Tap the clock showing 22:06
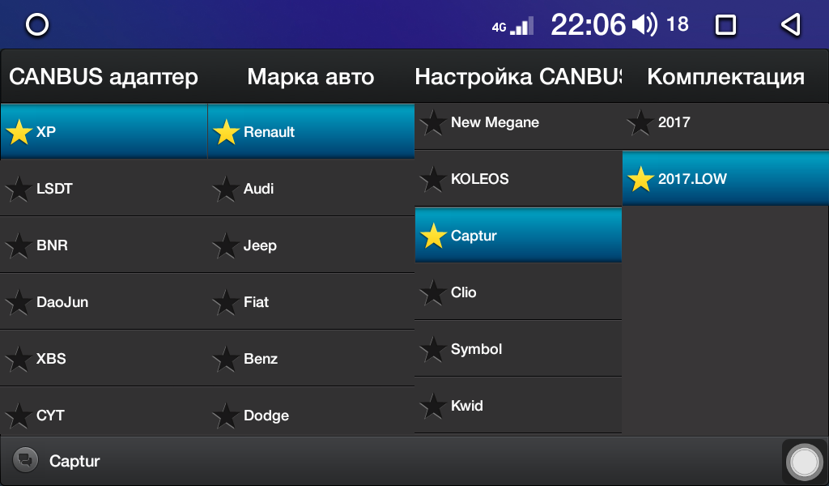 coord(588,25)
